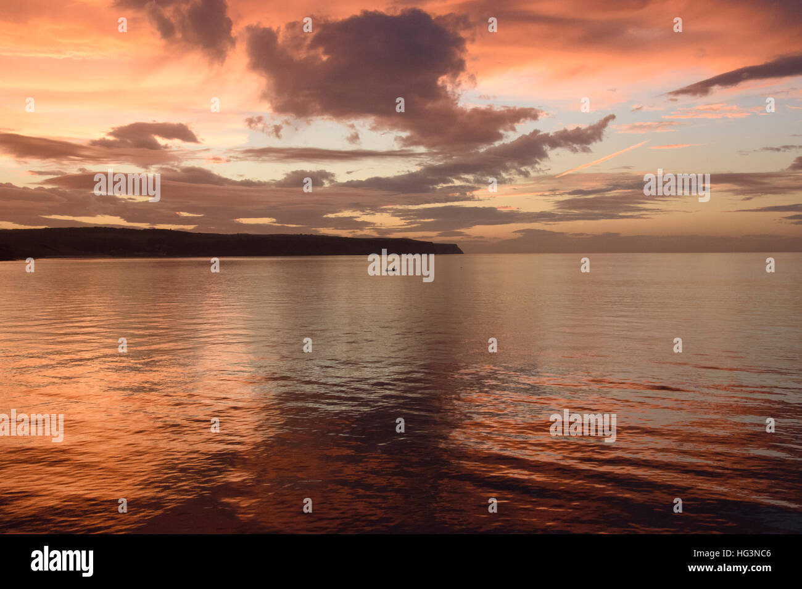Click the cliff tip at the headland's end
The image size is (802, 589).
point(455,248)
